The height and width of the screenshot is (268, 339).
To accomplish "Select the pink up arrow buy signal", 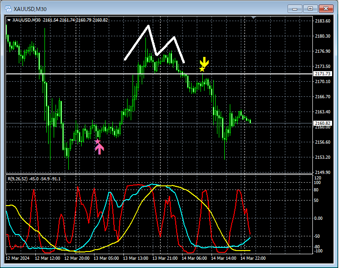I will [100, 149].
